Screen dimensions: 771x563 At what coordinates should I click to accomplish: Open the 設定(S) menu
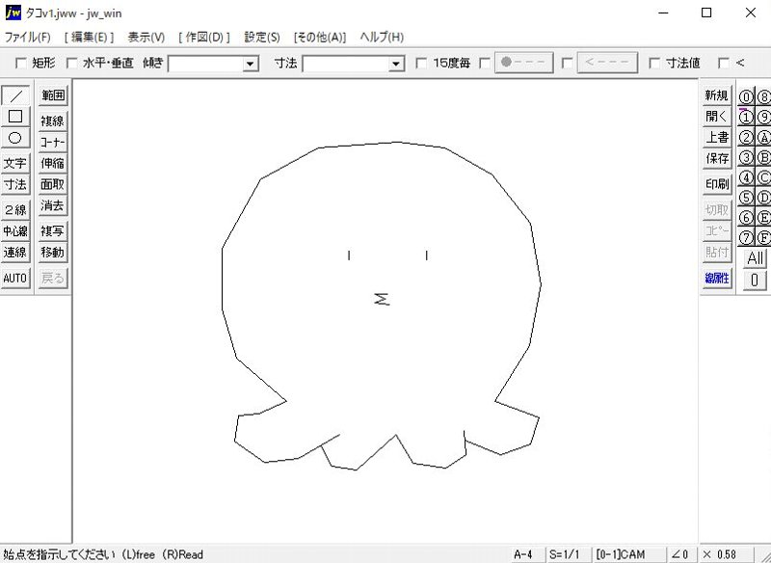pyautogui.click(x=262, y=37)
